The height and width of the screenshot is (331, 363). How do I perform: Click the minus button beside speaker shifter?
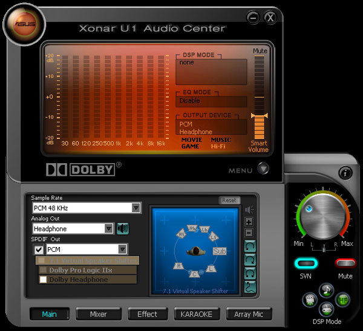tap(249, 233)
